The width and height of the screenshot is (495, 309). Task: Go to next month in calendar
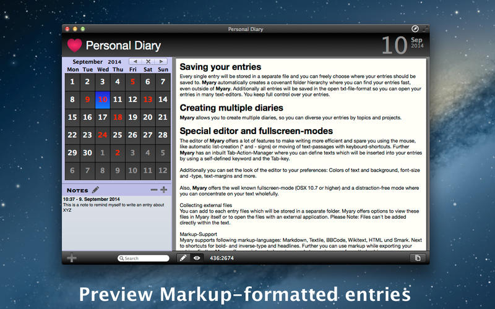click(x=161, y=62)
